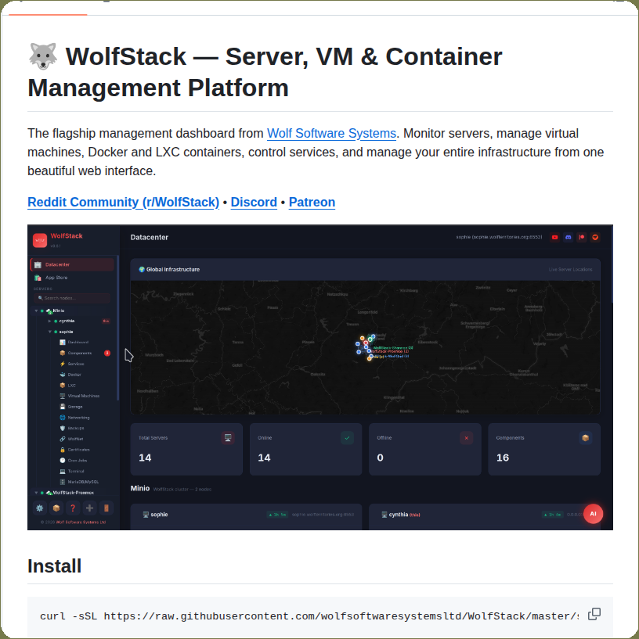This screenshot has width=639, height=639.
Task: Collapse the WolfStack-Proxmox cluster arrow
Action: point(36,493)
